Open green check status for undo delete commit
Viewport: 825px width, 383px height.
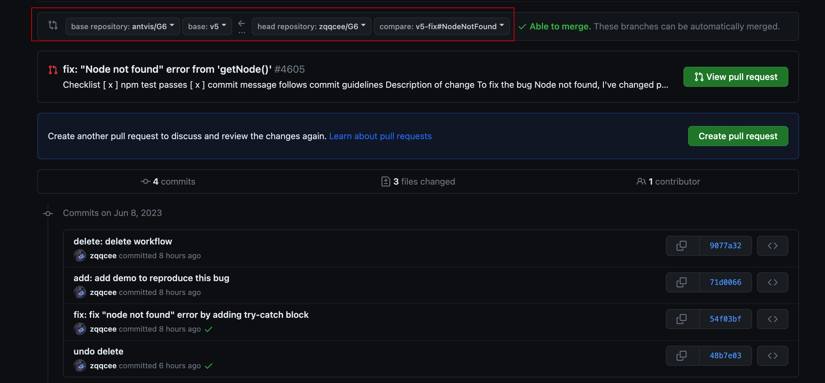click(x=209, y=366)
